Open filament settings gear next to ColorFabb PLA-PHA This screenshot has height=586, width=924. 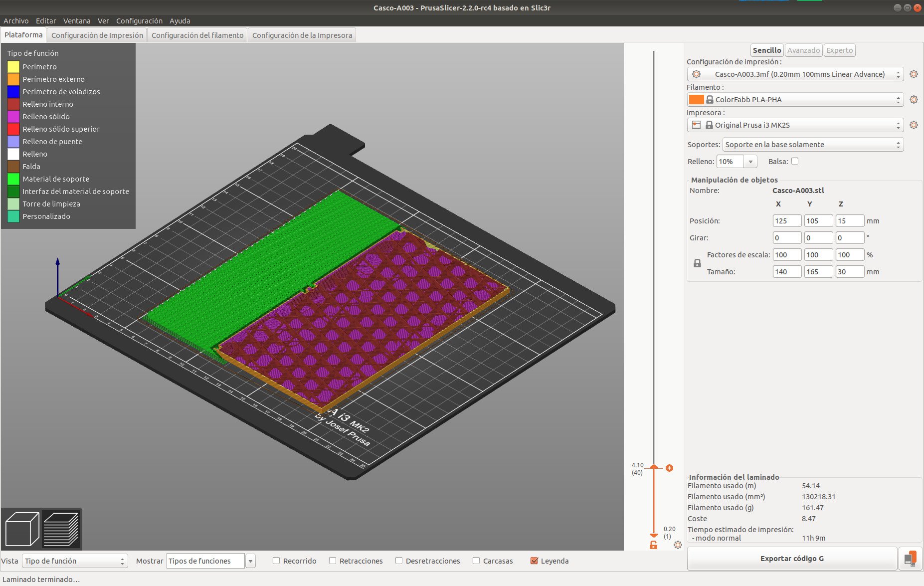(914, 99)
